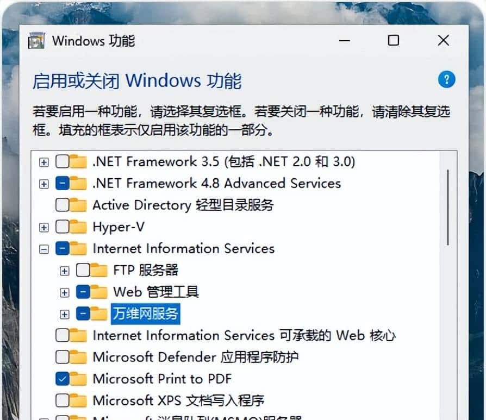486x420 pixels.
Task: Click the folder icon next to Web 管理工具
Action: coord(98,292)
